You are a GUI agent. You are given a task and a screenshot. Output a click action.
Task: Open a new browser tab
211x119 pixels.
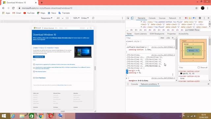(42, 3)
